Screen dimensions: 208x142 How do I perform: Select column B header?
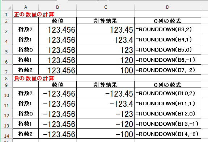click(58, 7)
